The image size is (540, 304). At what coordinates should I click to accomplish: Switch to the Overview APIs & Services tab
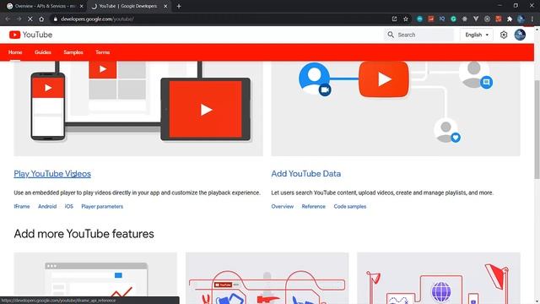point(45,6)
